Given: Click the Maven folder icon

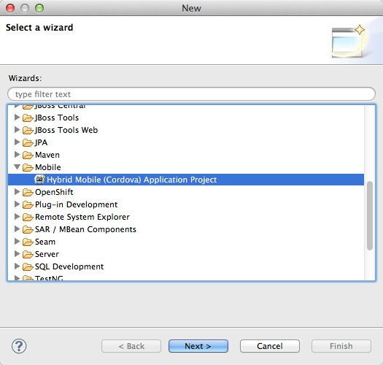Looking at the screenshot, I should (x=28, y=155).
